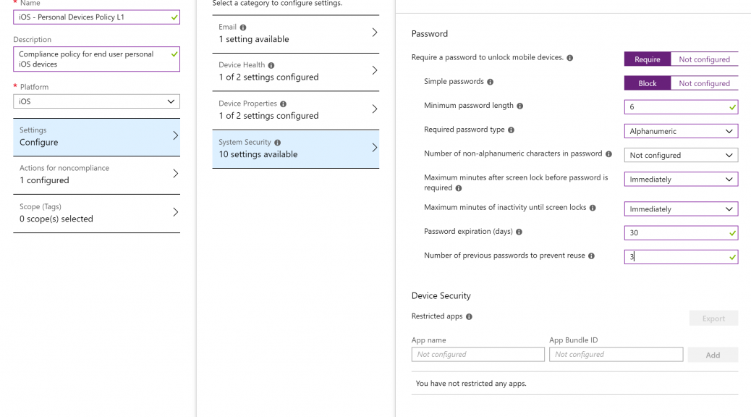The height and width of the screenshot is (417, 751).
Task: Click info icon beside Device Health
Action: (x=271, y=65)
